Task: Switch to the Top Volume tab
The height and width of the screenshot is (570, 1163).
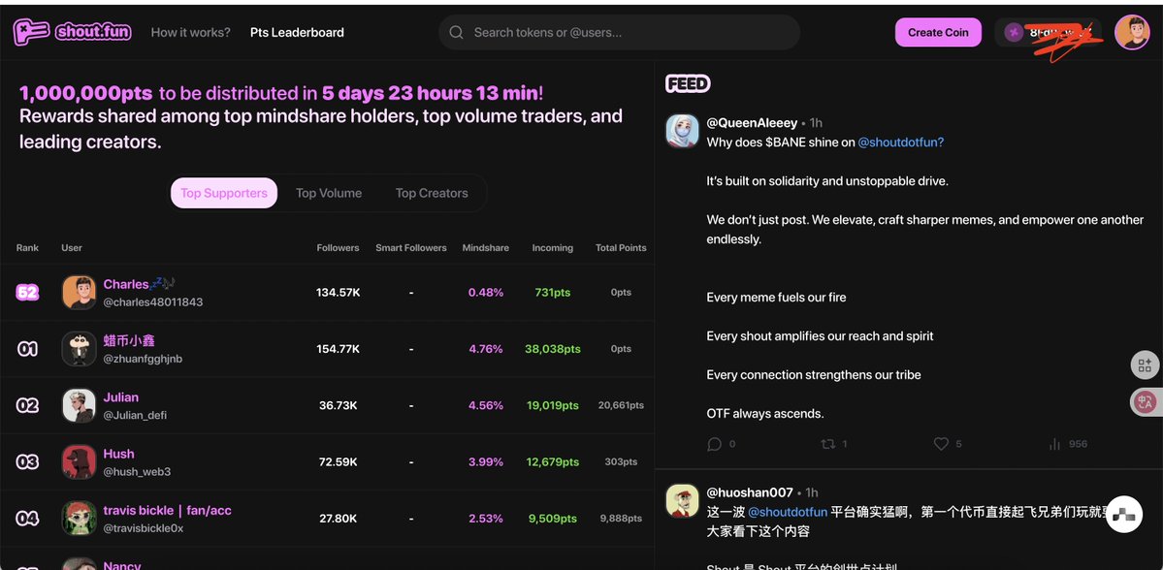Action: (329, 194)
